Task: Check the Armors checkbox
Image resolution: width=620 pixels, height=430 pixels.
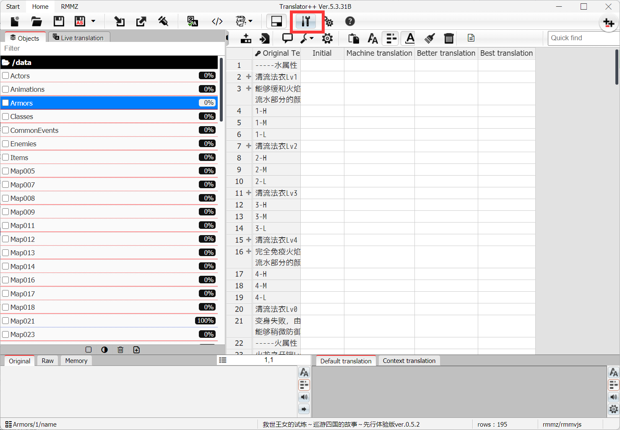Action: coord(5,103)
